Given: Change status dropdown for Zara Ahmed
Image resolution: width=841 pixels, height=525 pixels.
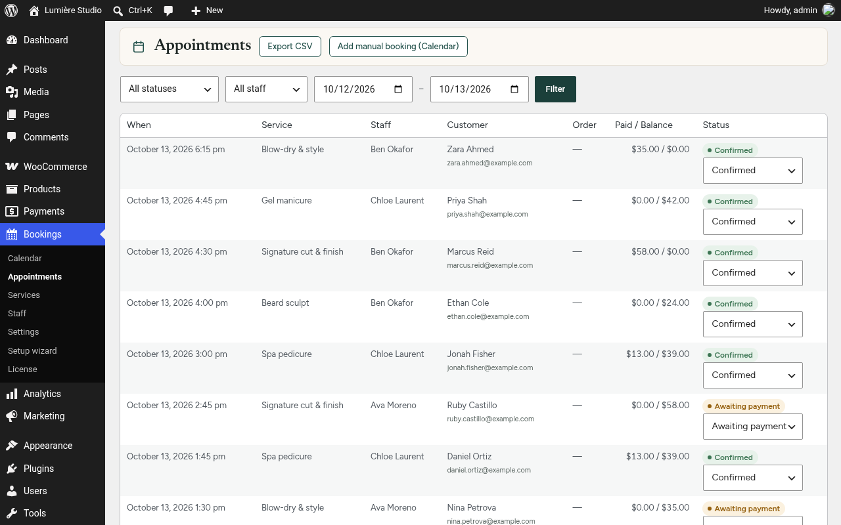Looking at the screenshot, I should (753, 171).
